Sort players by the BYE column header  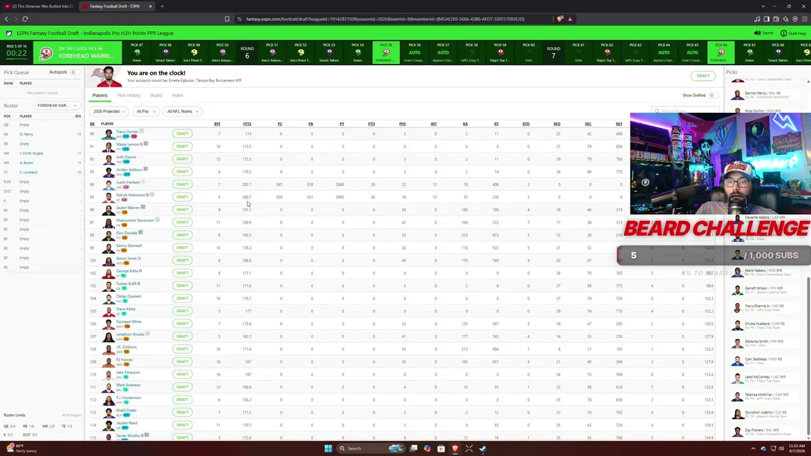tap(217, 124)
